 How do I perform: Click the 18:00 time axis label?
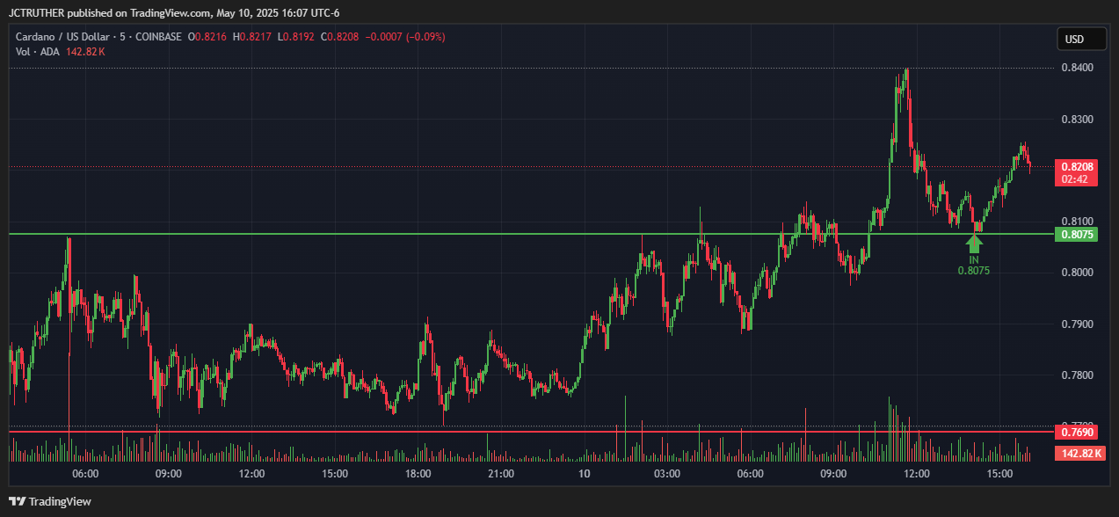pos(418,474)
